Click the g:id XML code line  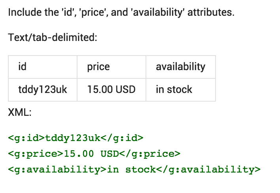(76, 138)
